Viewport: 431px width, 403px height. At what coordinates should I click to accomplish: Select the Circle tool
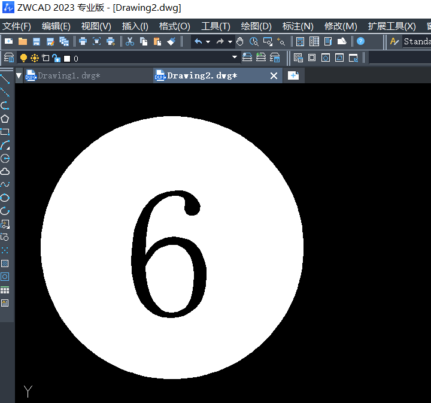[5, 158]
